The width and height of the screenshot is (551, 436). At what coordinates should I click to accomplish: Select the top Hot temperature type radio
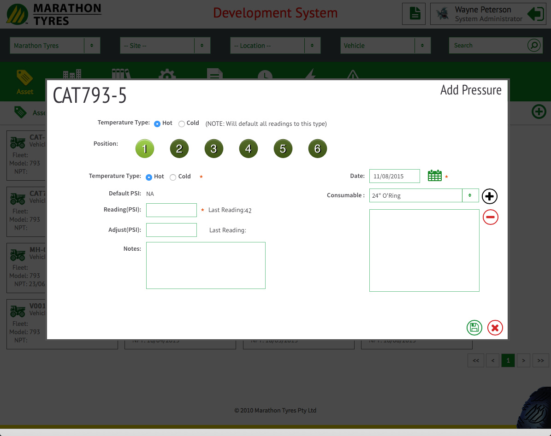tap(157, 124)
